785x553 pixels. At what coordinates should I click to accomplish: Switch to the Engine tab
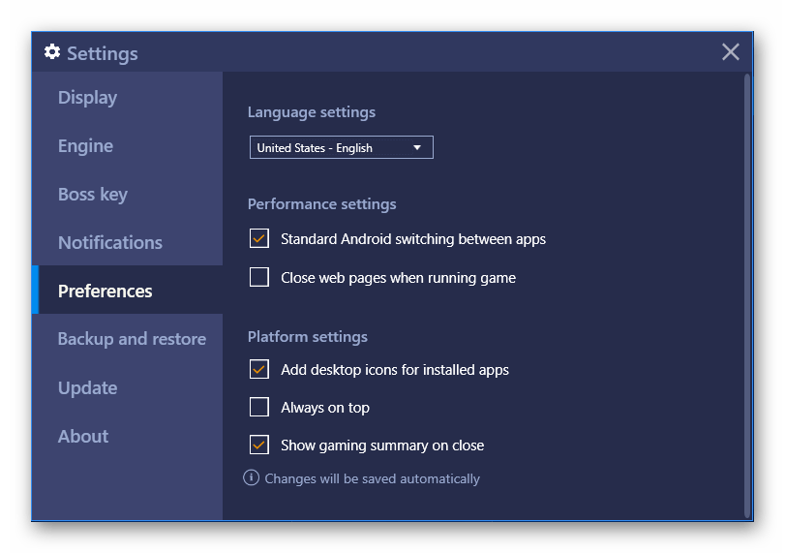click(85, 146)
